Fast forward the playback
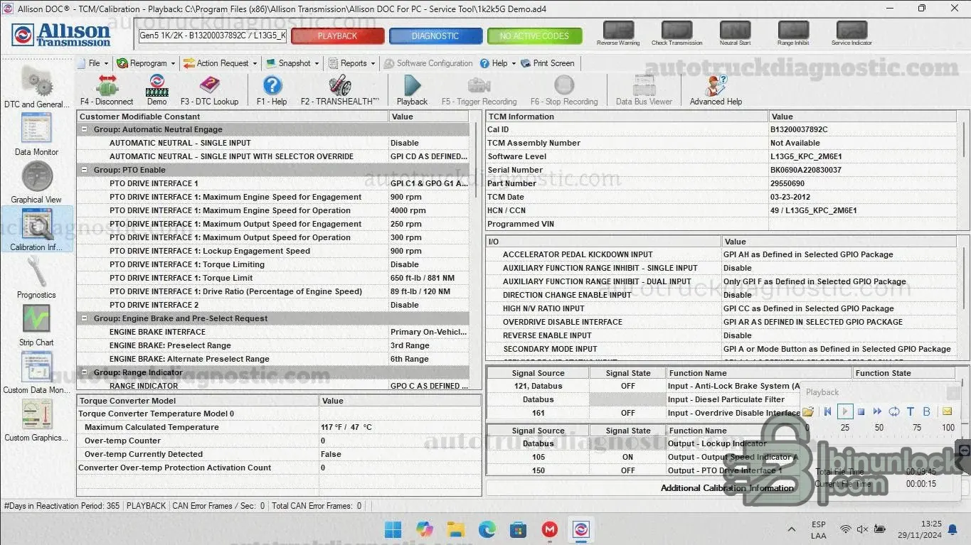This screenshot has height=545, width=971. click(x=877, y=411)
